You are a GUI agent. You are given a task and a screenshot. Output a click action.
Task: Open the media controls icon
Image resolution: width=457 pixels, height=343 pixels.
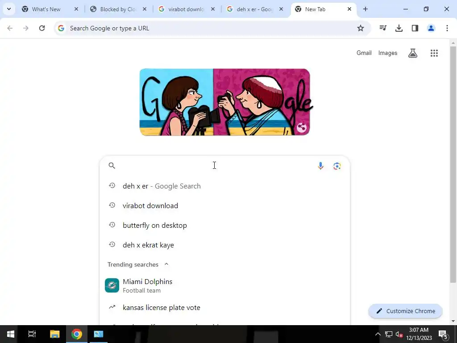tap(382, 28)
